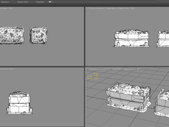Viewport: 169px width, 127px height.
Task: Click the Perspective viewport view name label
Action: [96, 69]
